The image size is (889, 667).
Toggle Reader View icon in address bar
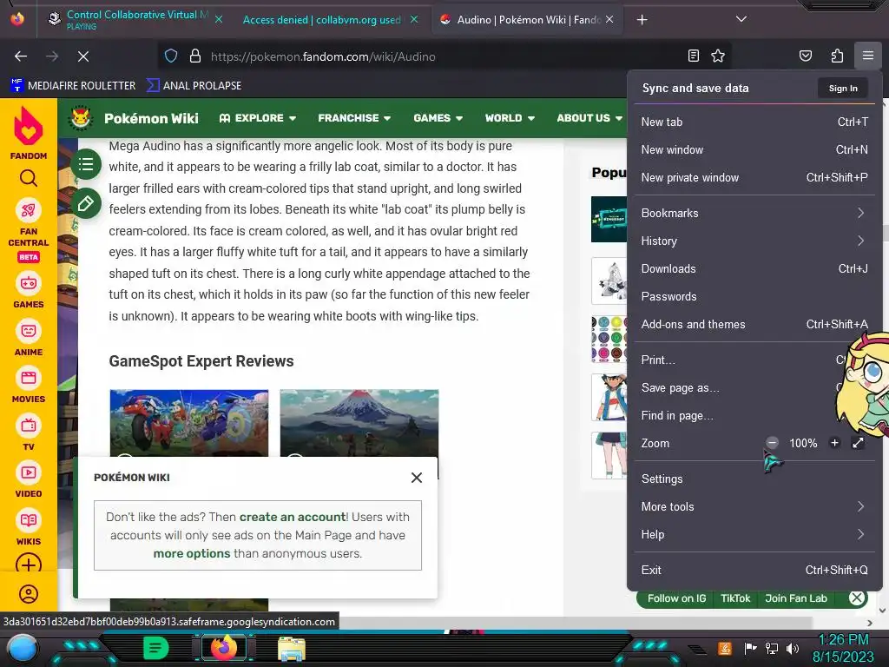[x=693, y=56]
